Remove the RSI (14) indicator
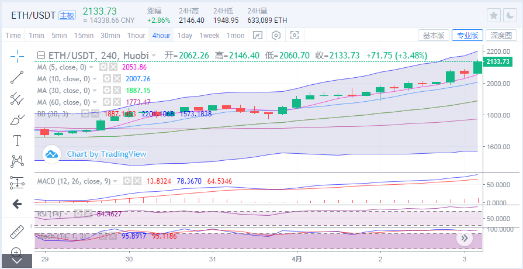523x269 pixels. 88,213
